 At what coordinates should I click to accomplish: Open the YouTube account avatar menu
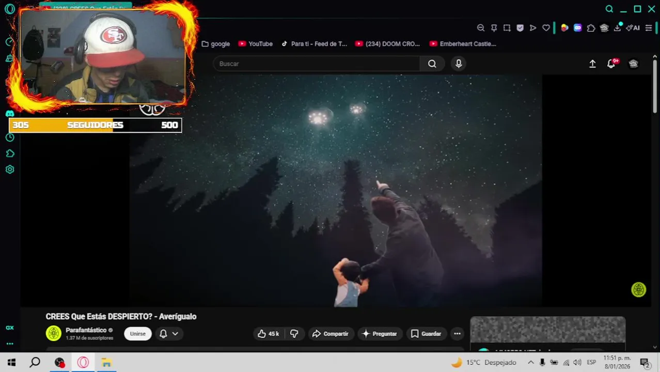(634, 64)
